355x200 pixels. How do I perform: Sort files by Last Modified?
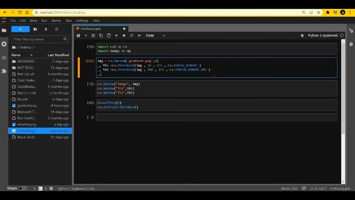pos(58,55)
